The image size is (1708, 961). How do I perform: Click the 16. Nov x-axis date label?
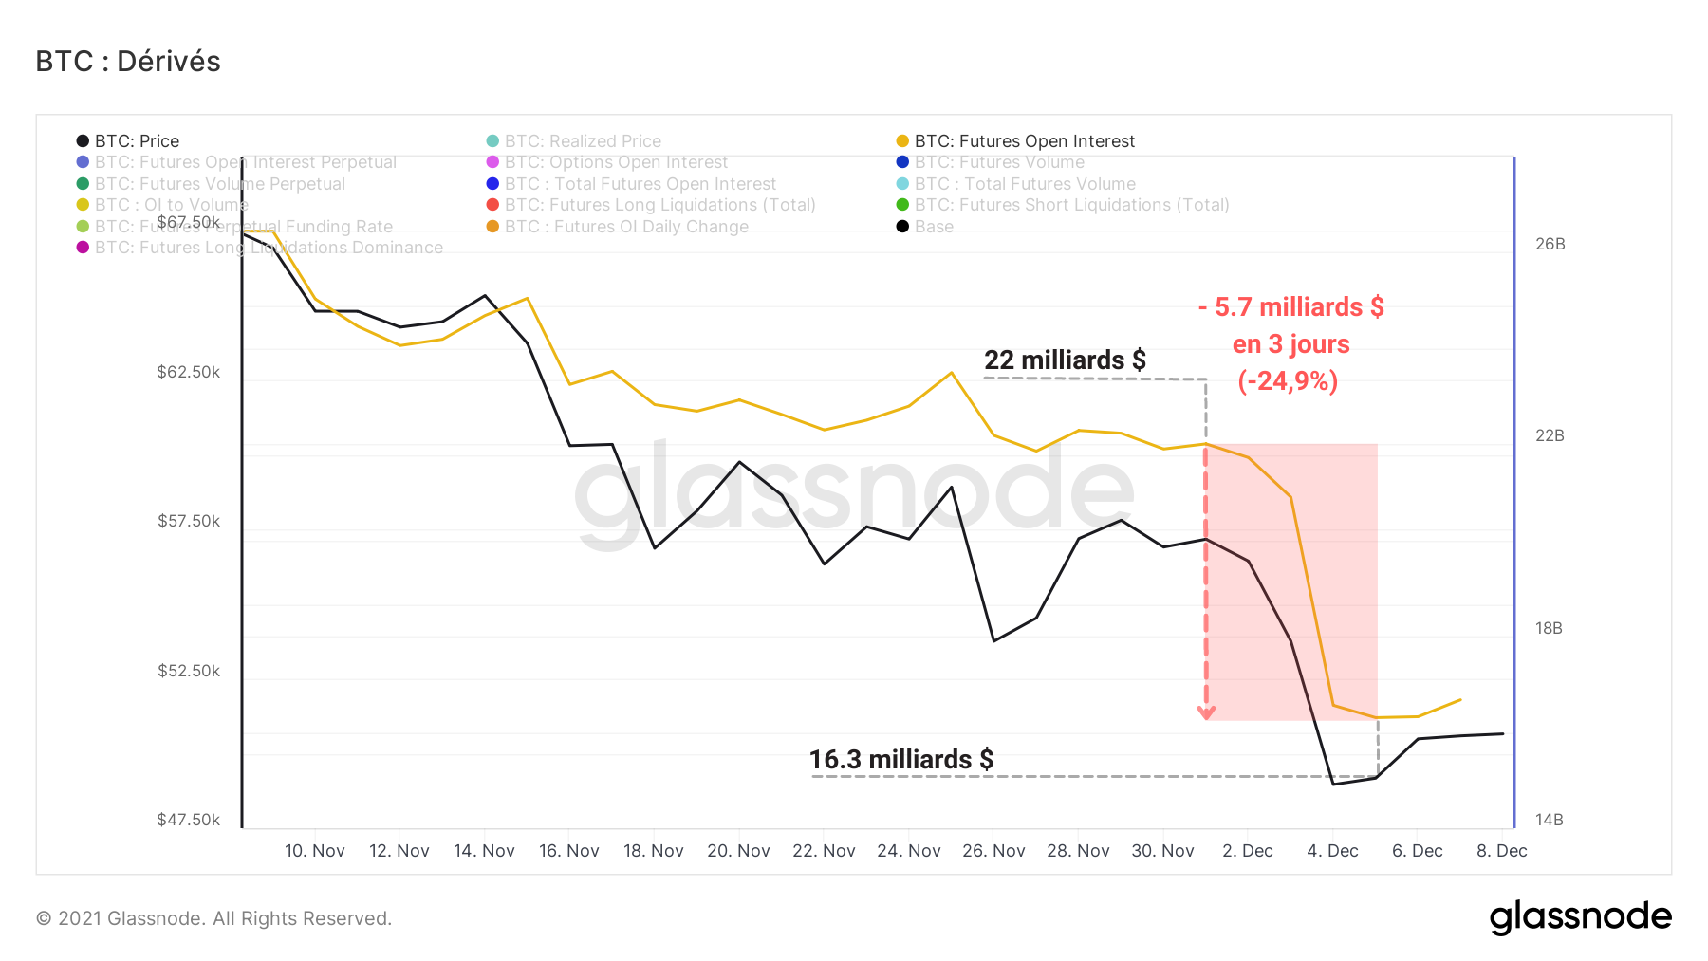tap(569, 851)
